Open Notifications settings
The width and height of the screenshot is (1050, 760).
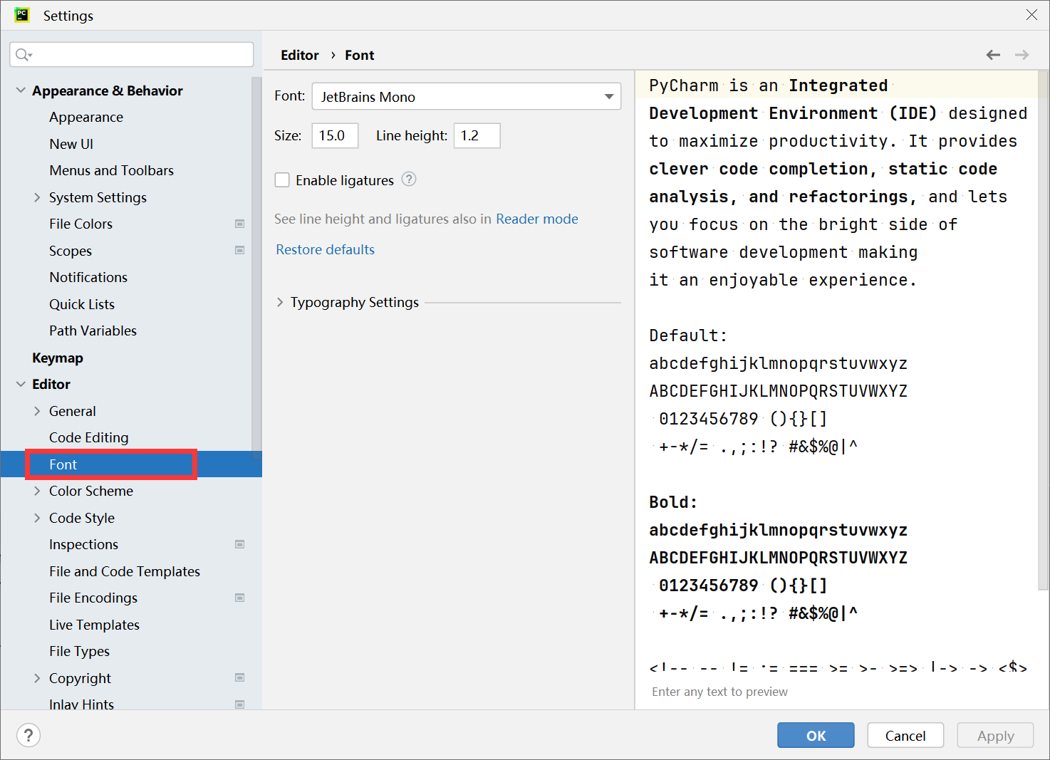point(88,277)
